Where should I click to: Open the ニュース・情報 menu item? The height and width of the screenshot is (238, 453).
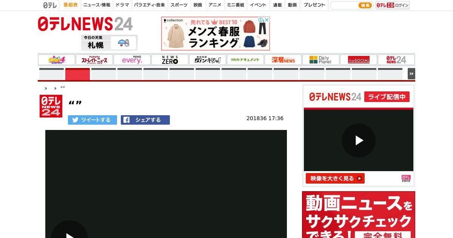(x=97, y=5)
